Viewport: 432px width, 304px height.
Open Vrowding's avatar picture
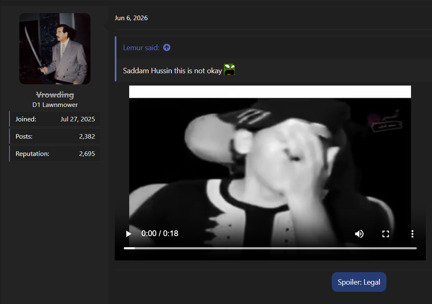pyautogui.click(x=55, y=49)
